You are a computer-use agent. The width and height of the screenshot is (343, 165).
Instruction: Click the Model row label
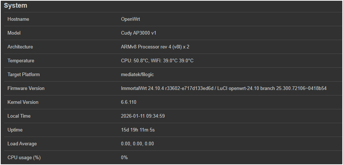click(14, 33)
